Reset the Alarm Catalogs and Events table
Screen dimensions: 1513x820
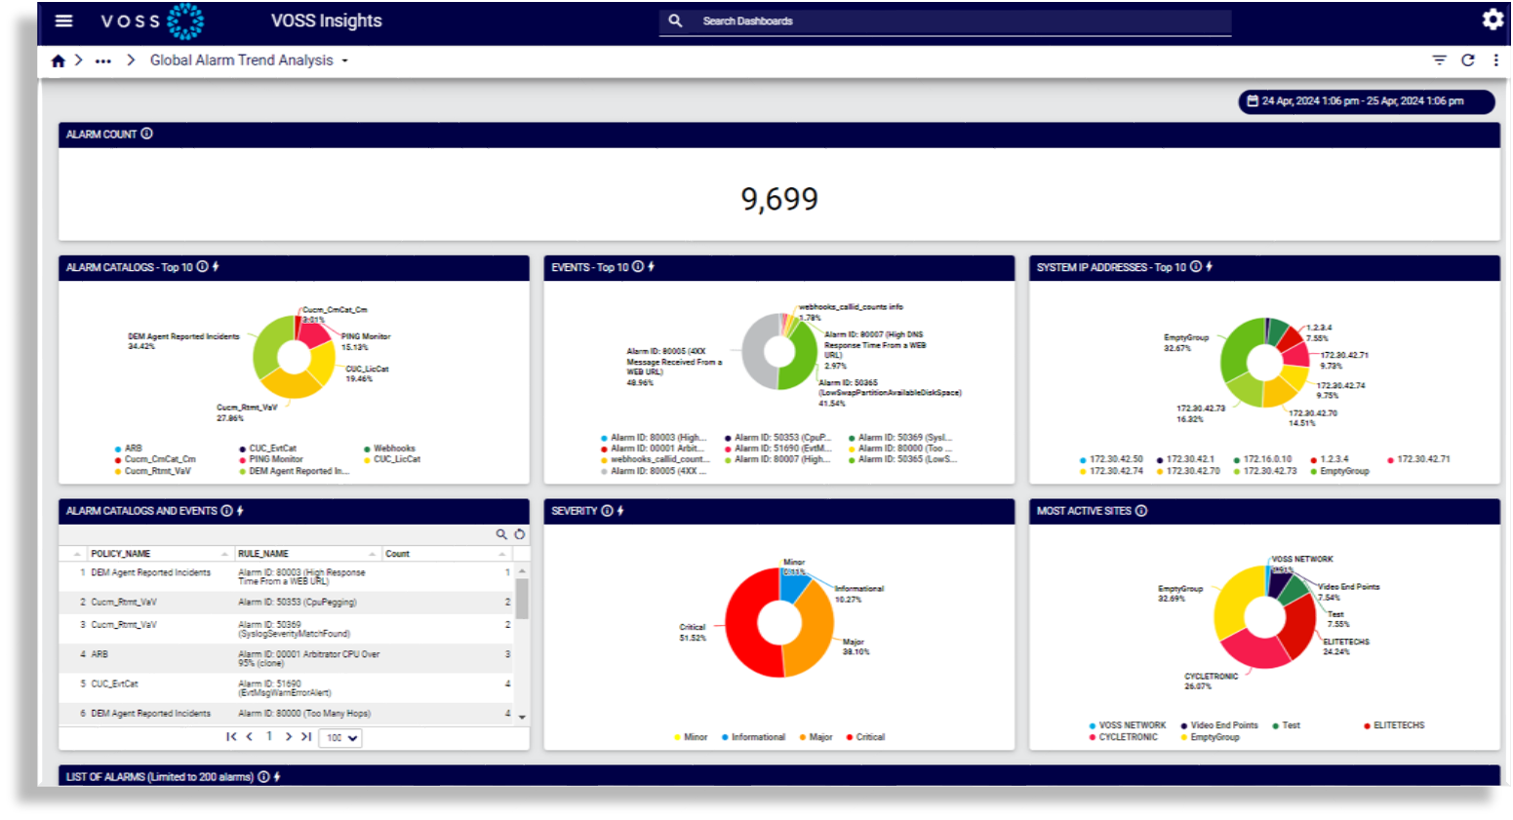(520, 534)
